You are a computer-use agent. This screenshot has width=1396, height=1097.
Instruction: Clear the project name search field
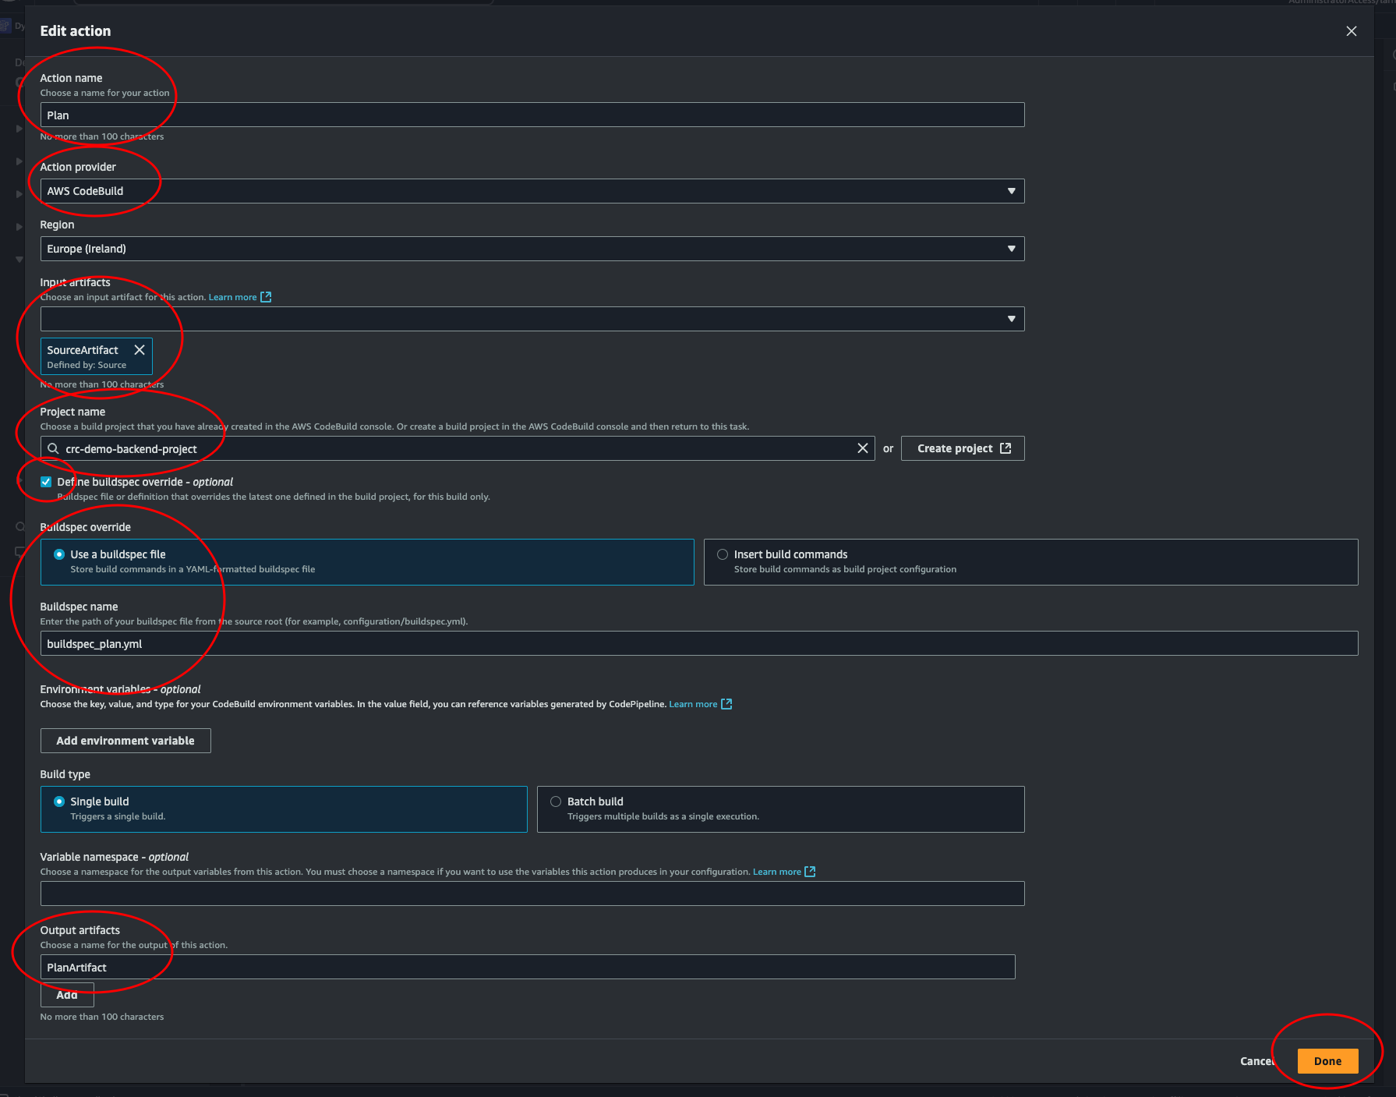coord(862,448)
